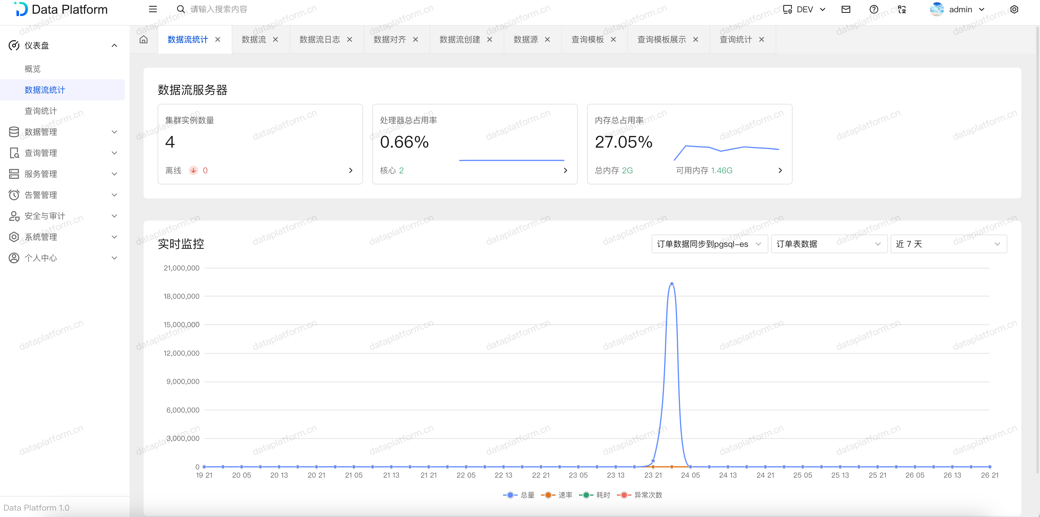
Task: Go to the home tab icon
Action: tap(144, 40)
